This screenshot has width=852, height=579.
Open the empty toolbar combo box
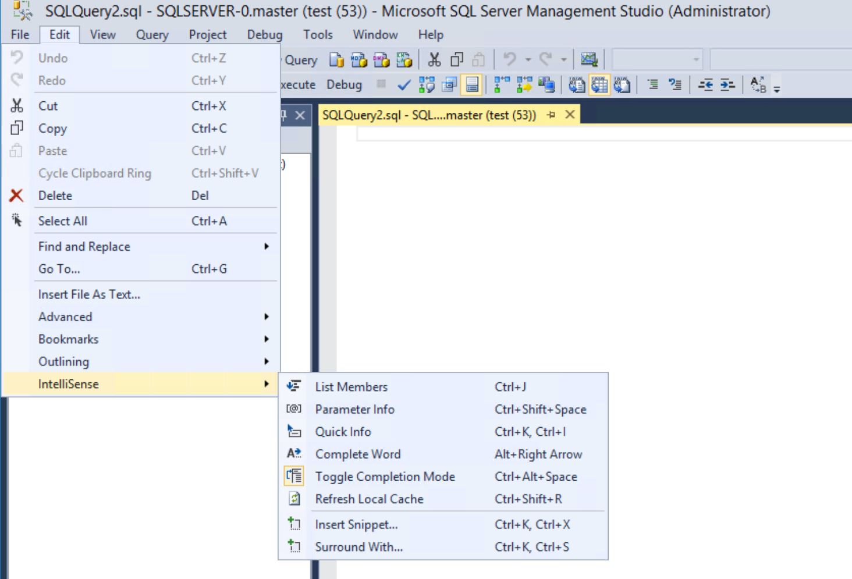(657, 59)
